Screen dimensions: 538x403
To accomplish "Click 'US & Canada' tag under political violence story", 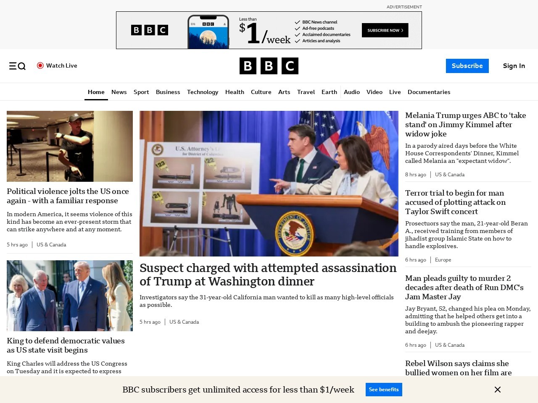I will pos(51,245).
